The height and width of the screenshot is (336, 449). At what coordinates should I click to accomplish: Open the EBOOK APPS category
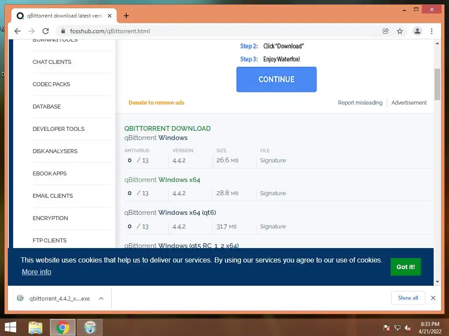pyautogui.click(x=50, y=173)
